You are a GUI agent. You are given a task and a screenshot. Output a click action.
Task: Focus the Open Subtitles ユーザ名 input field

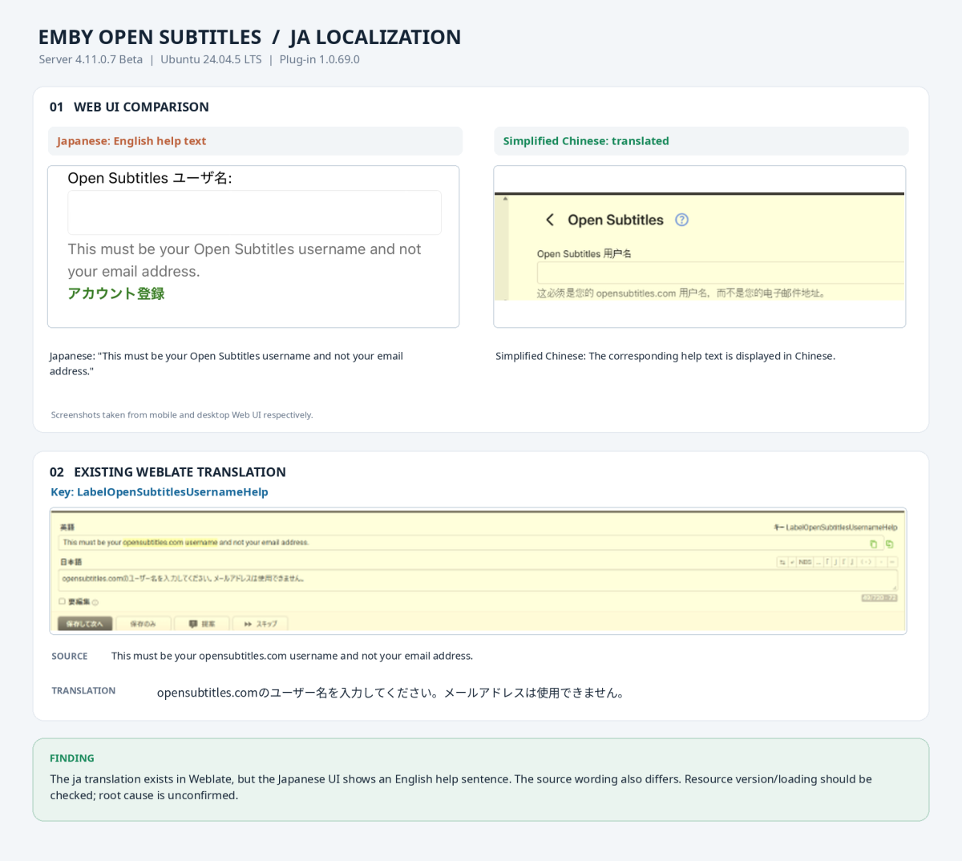(254, 212)
